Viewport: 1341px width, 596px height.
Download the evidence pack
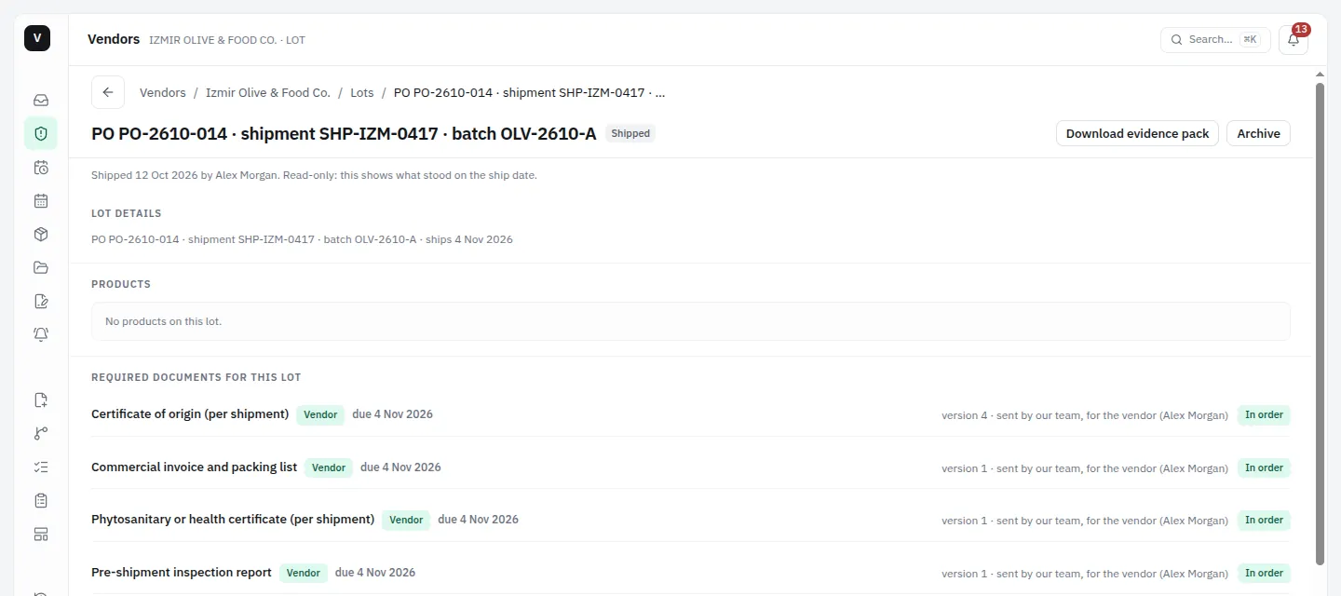1137,133
